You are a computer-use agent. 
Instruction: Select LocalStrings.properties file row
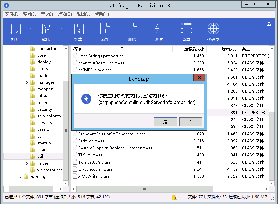click(170, 56)
